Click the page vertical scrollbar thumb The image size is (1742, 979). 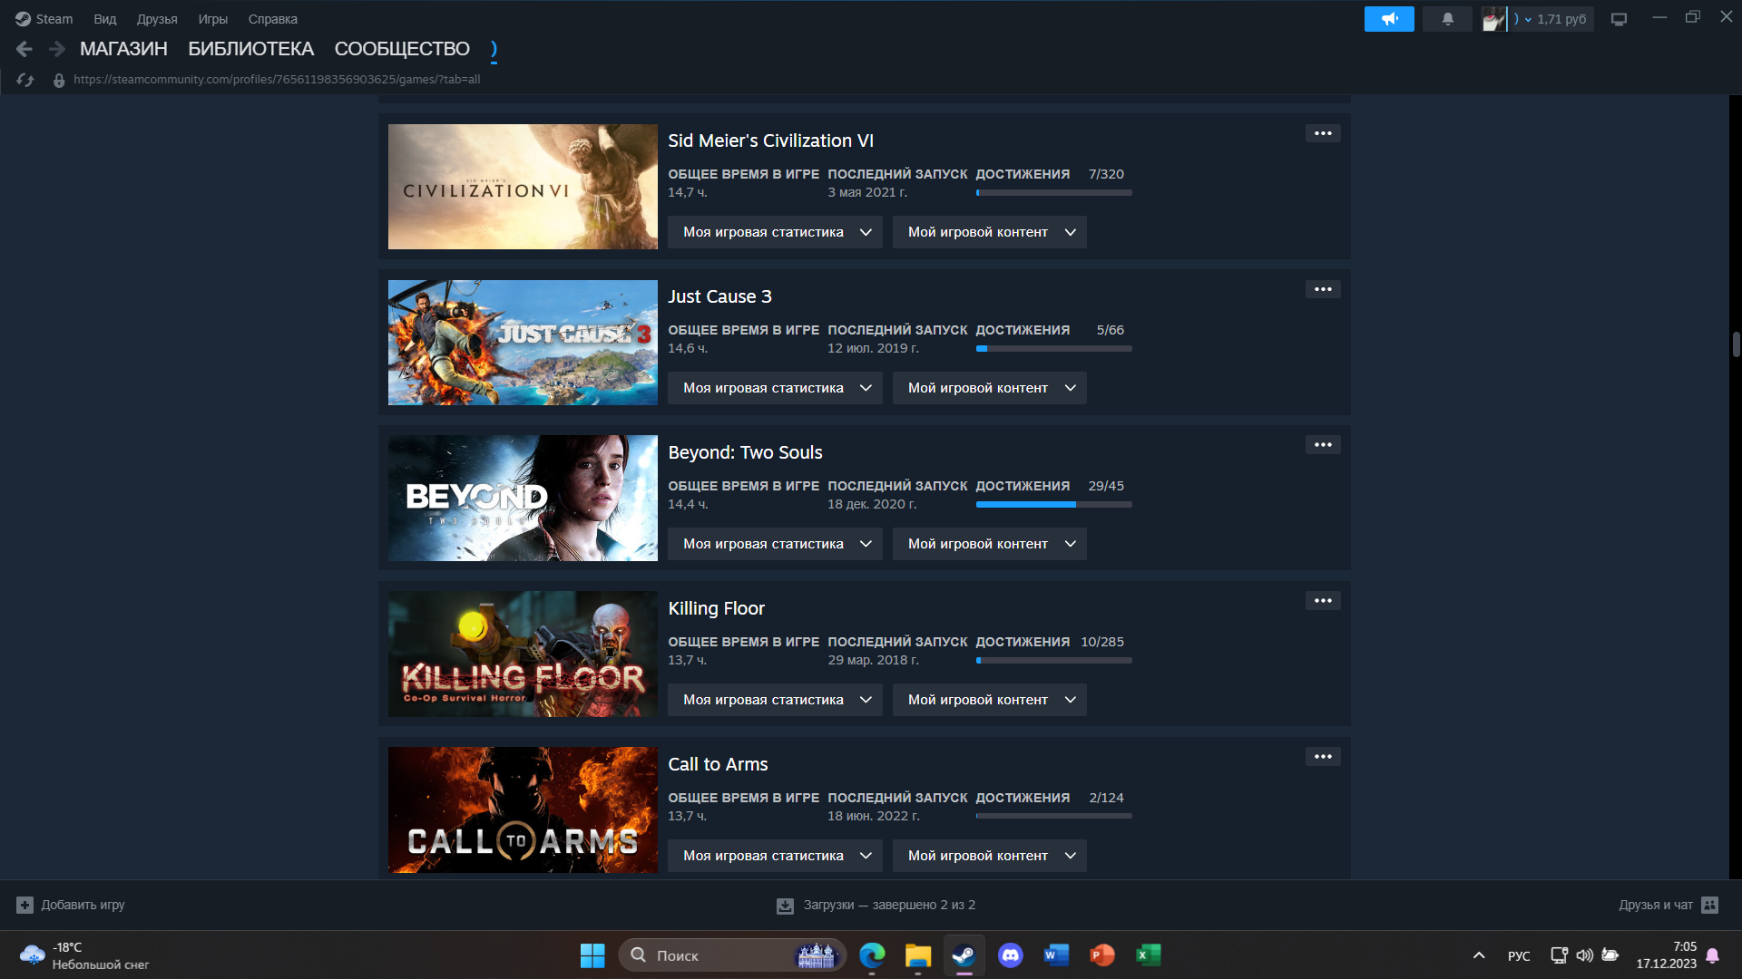1736,344
